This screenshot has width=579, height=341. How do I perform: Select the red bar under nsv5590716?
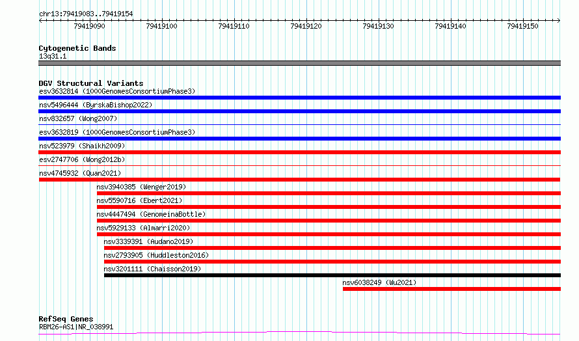pos(329,207)
